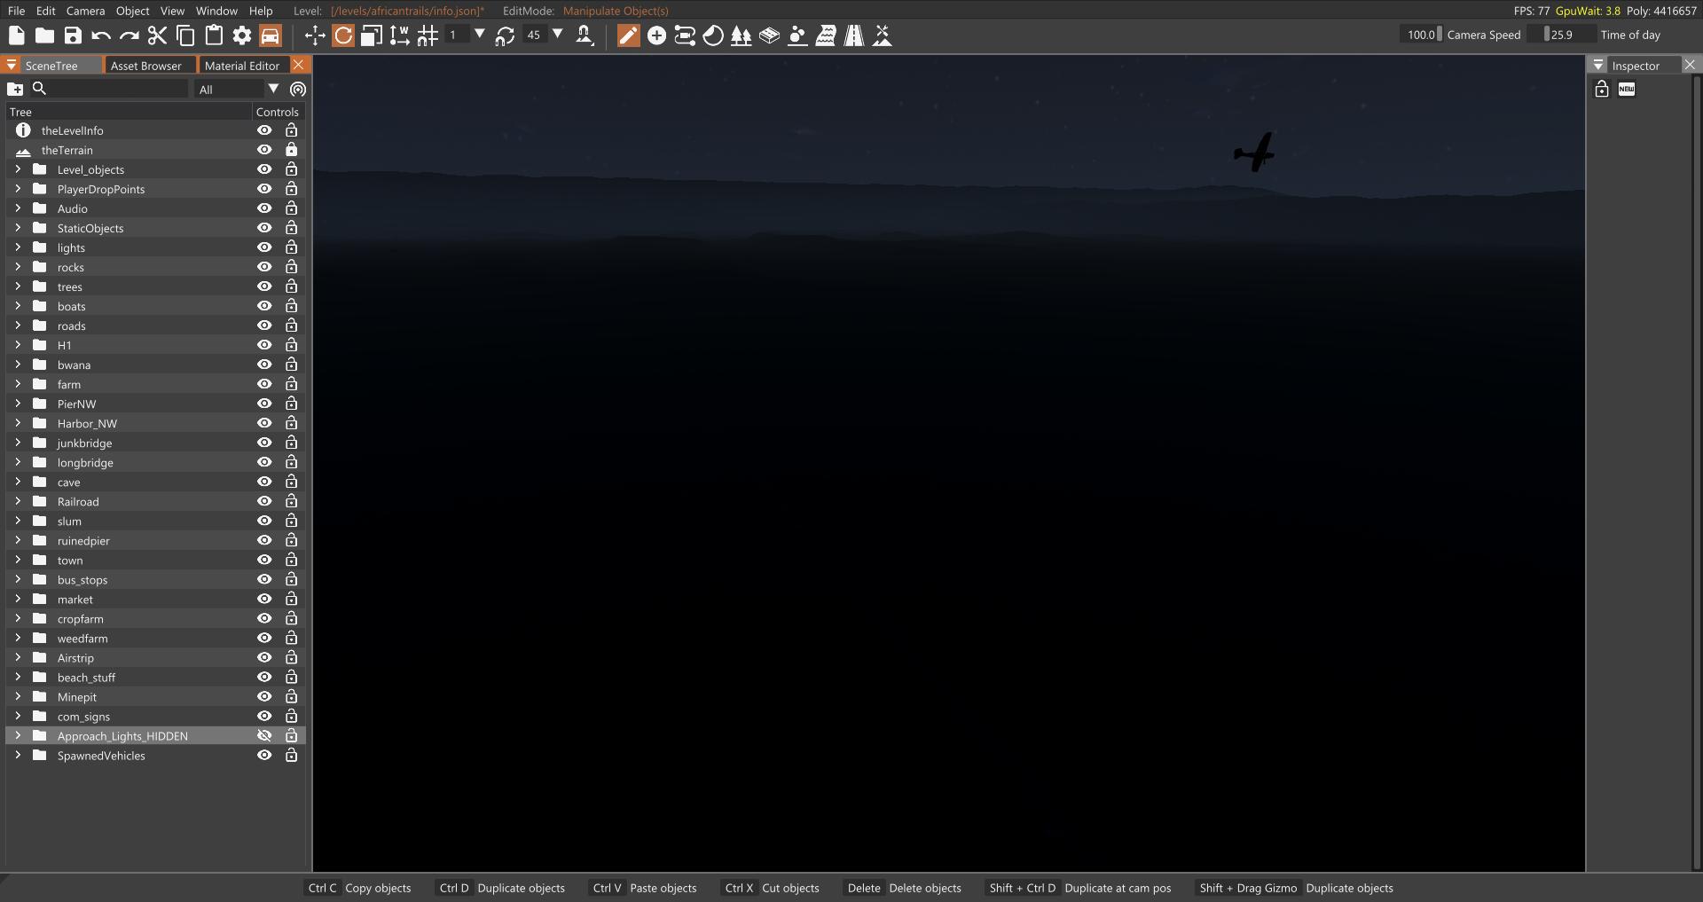The height and width of the screenshot is (902, 1703).
Task: Switch to the Material Editor tab
Action: pos(241,66)
